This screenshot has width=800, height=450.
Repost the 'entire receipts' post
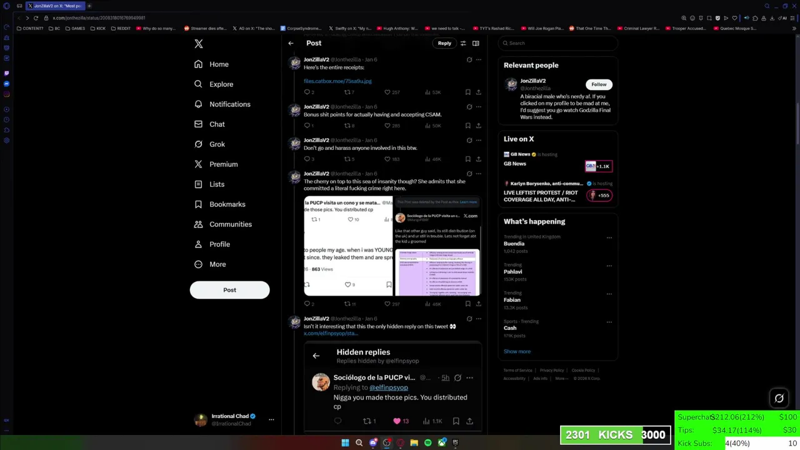pyautogui.click(x=347, y=92)
